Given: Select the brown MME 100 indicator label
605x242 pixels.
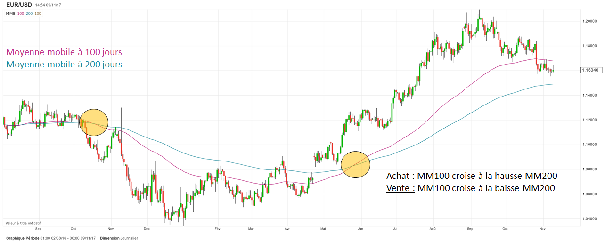Looking at the screenshot, I should 38,14.
